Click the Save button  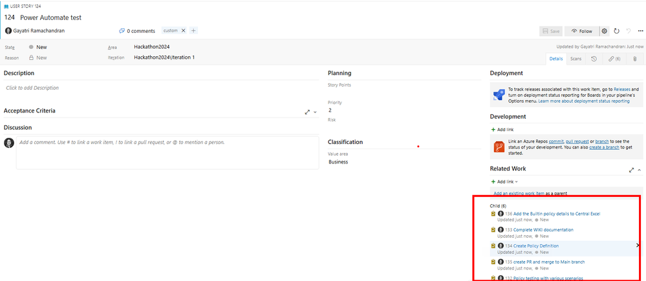click(x=551, y=31)
